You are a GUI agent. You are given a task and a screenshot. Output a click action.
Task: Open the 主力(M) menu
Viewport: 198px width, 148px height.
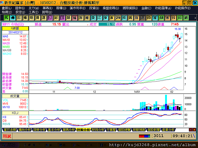pos(34,8)
